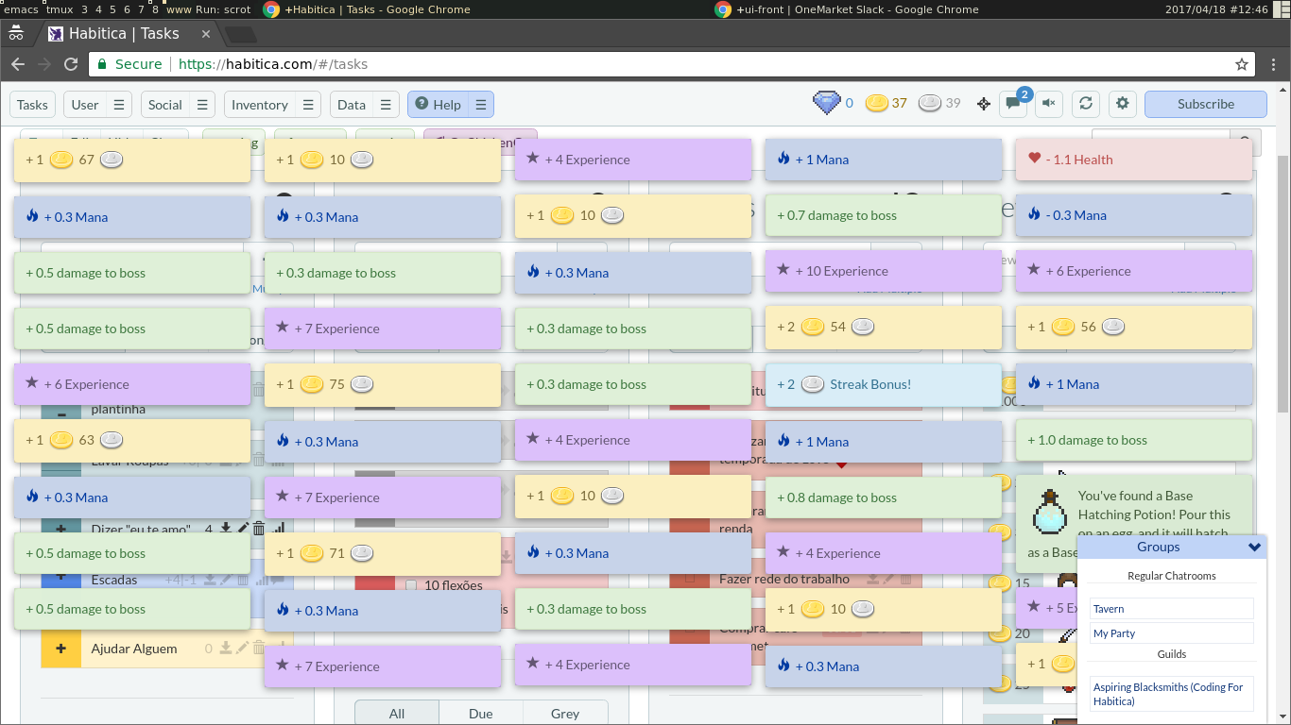
Task: Open hamburger dropdown next to User
Action: (119, 105)
